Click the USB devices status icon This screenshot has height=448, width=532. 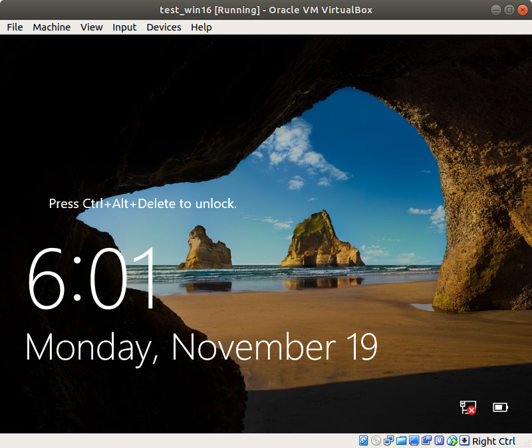[x=440, y=441]
